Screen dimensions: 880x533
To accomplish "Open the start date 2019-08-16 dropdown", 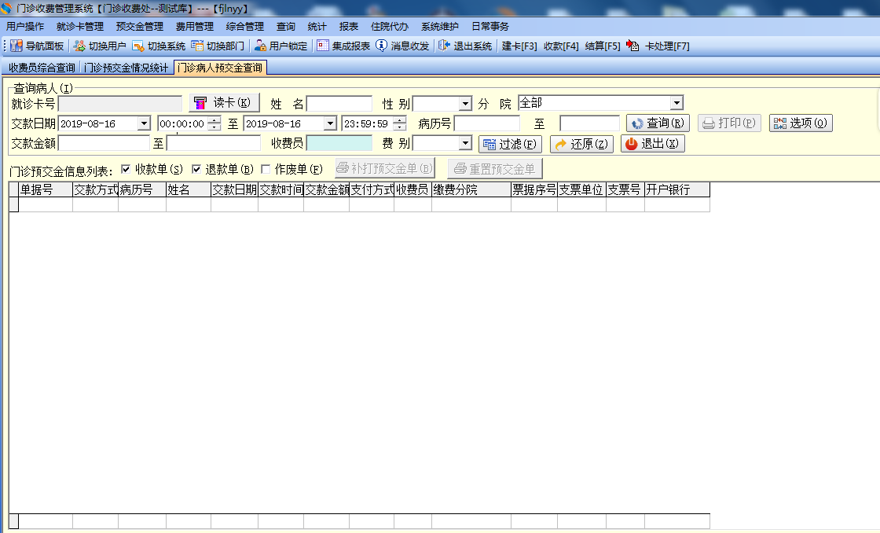I will pos(145,123).
